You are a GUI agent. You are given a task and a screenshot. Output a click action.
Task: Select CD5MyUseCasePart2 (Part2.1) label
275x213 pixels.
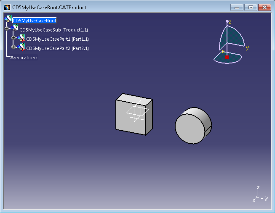point(57,48)
